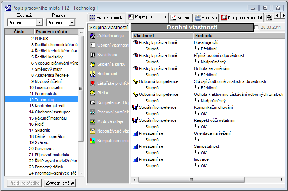
Task: Select job row 9 Mzdová účetní
Action: pos(41,81)
